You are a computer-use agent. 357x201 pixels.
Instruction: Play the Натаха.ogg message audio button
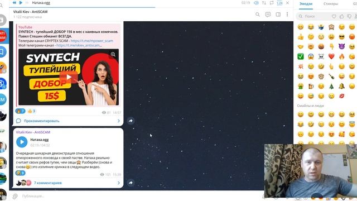pyautogui.click(x=22, y=142)
